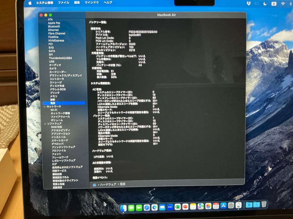
Task: Click the device name bq40z651
Action: [135, 35]
